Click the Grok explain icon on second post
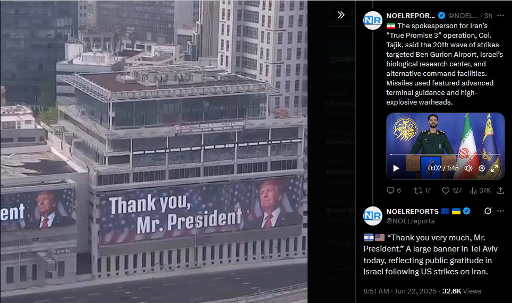This screenshot has height=303, width=512. (488, 211)
